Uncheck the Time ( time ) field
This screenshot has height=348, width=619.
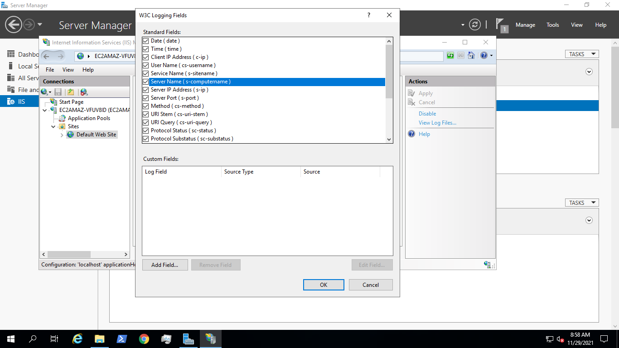pos(146,49)
